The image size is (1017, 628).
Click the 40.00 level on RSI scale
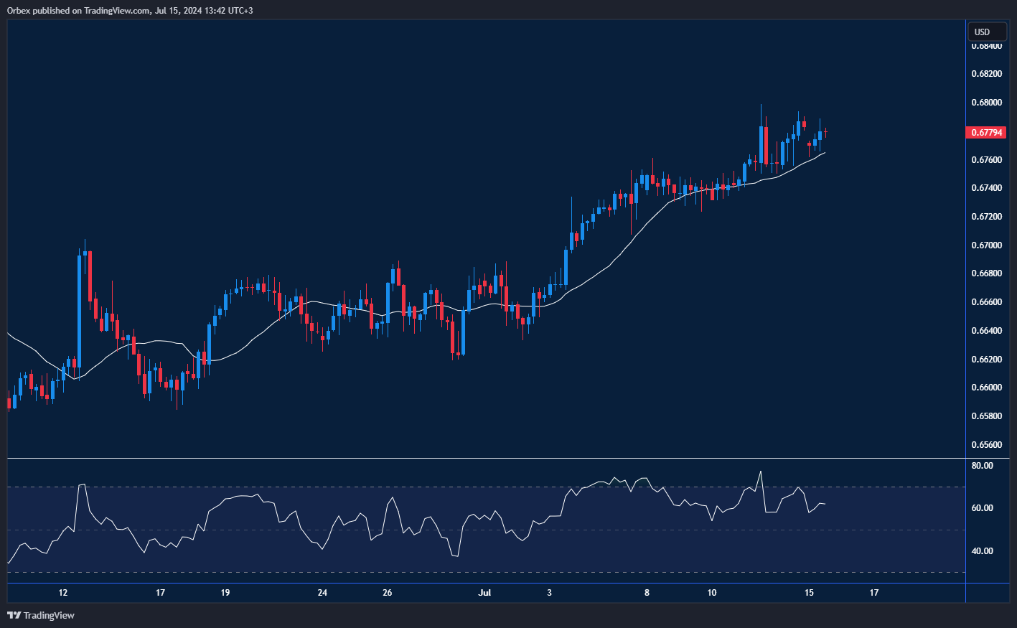(982, 551)
